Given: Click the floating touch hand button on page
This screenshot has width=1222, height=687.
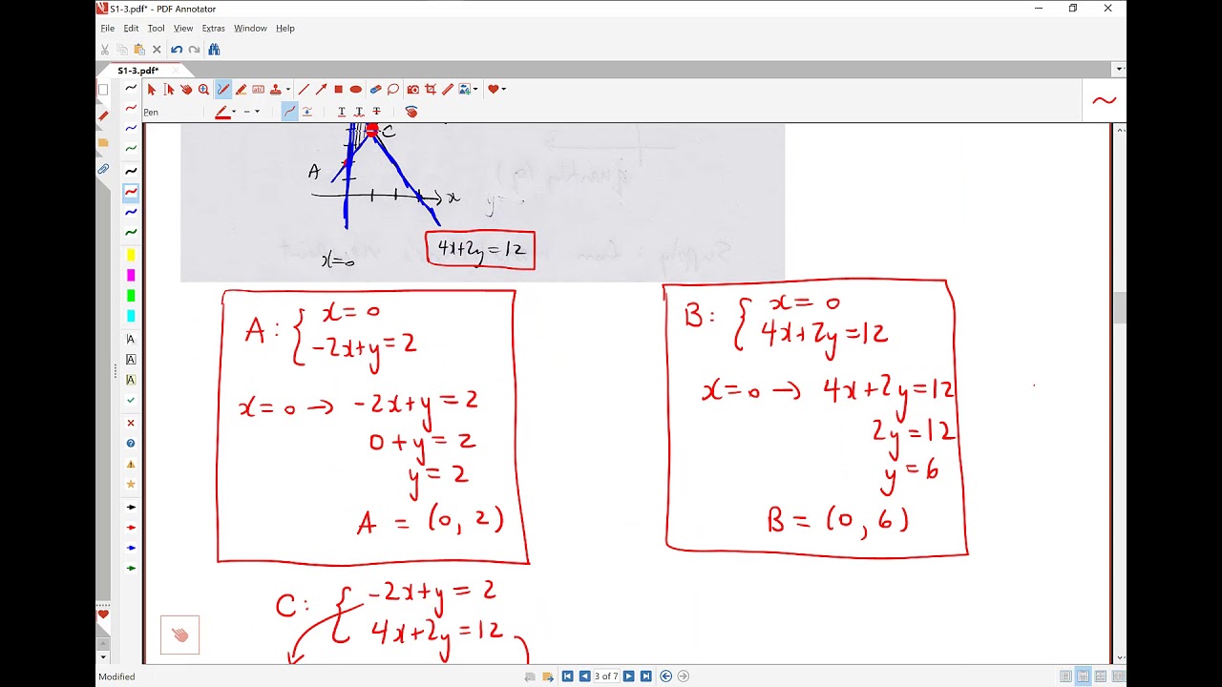Looking at the screenshot, I should (x=179, y=635).
